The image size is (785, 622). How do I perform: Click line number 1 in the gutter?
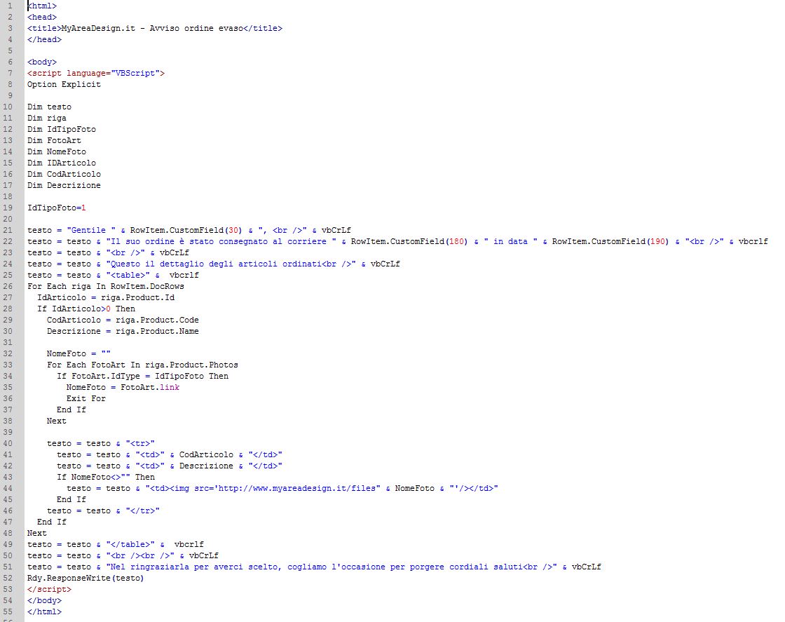click(10, 6)
